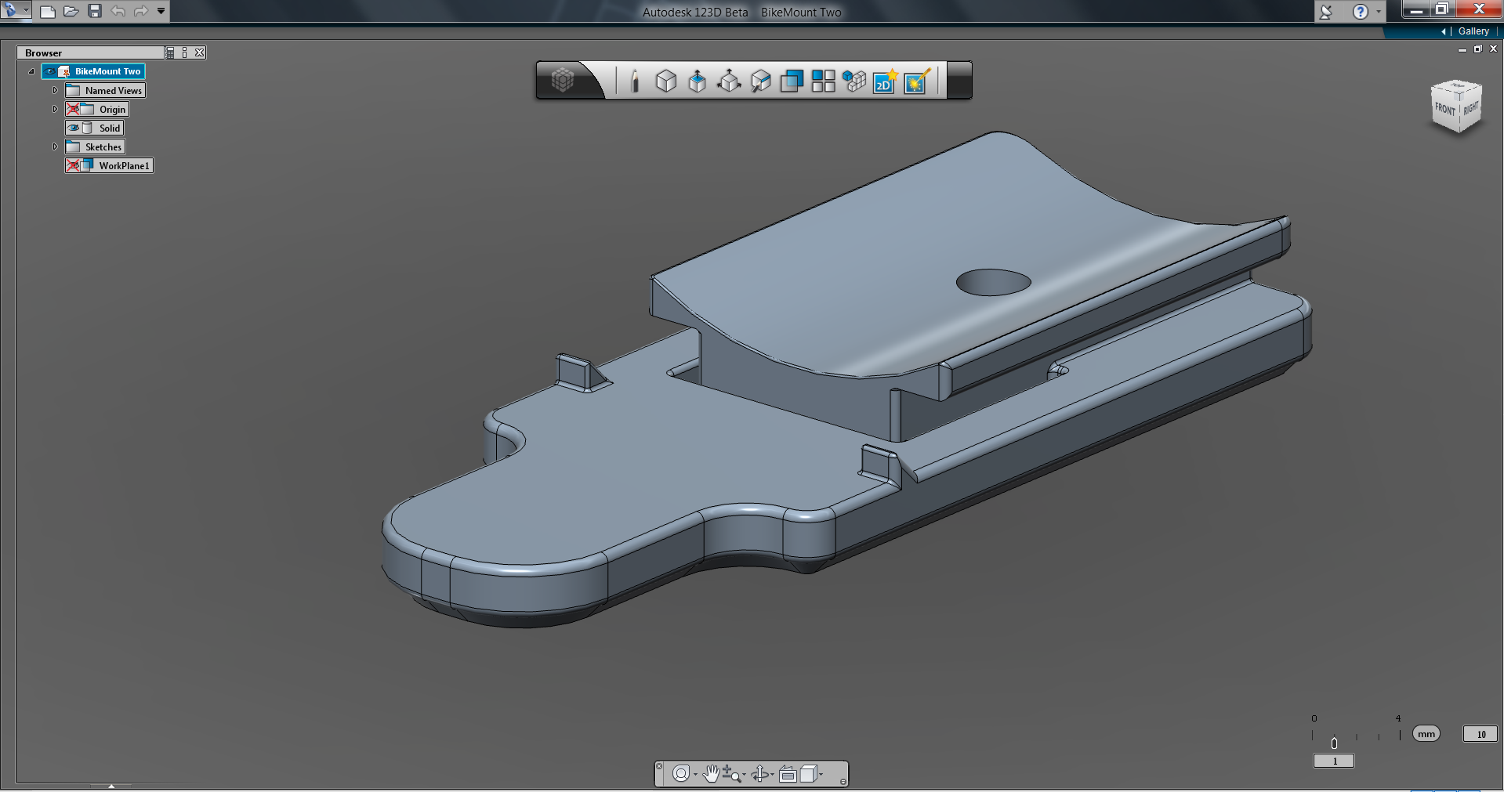Open navigation wheel dropdown arrow

[x=695, y=775]
